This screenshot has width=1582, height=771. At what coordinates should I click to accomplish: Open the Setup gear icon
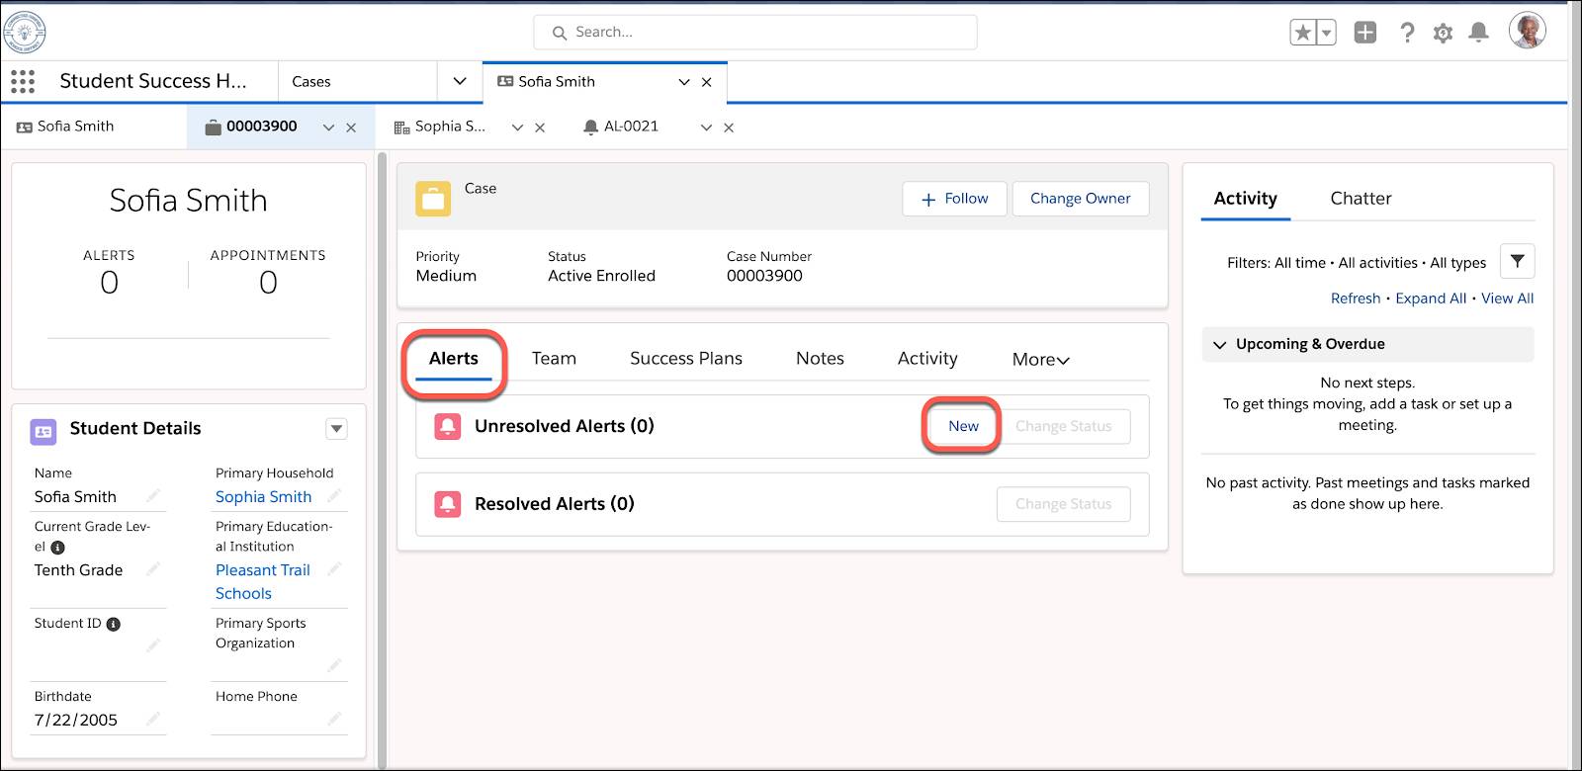coord(1443,33)
